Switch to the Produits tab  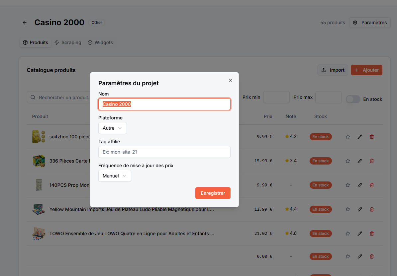tap(36, 42)
